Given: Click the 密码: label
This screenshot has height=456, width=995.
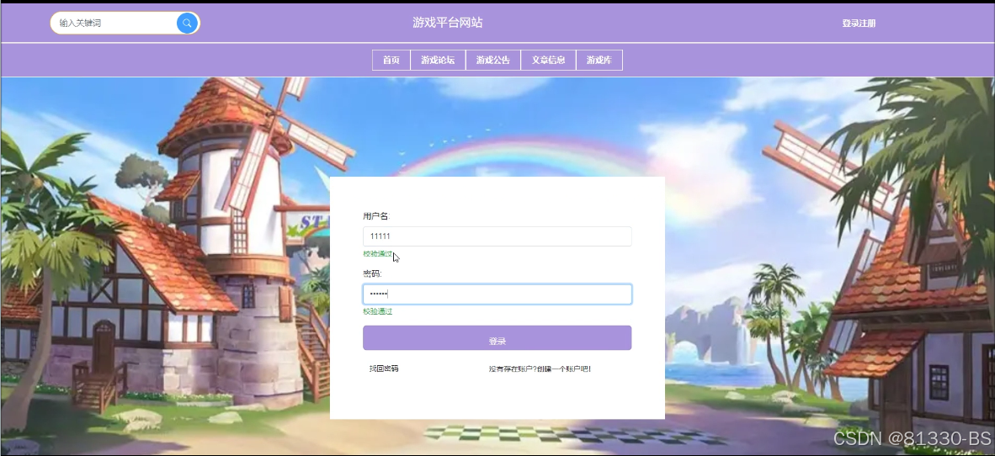Looking at the screenshot, I should point(372,274).
